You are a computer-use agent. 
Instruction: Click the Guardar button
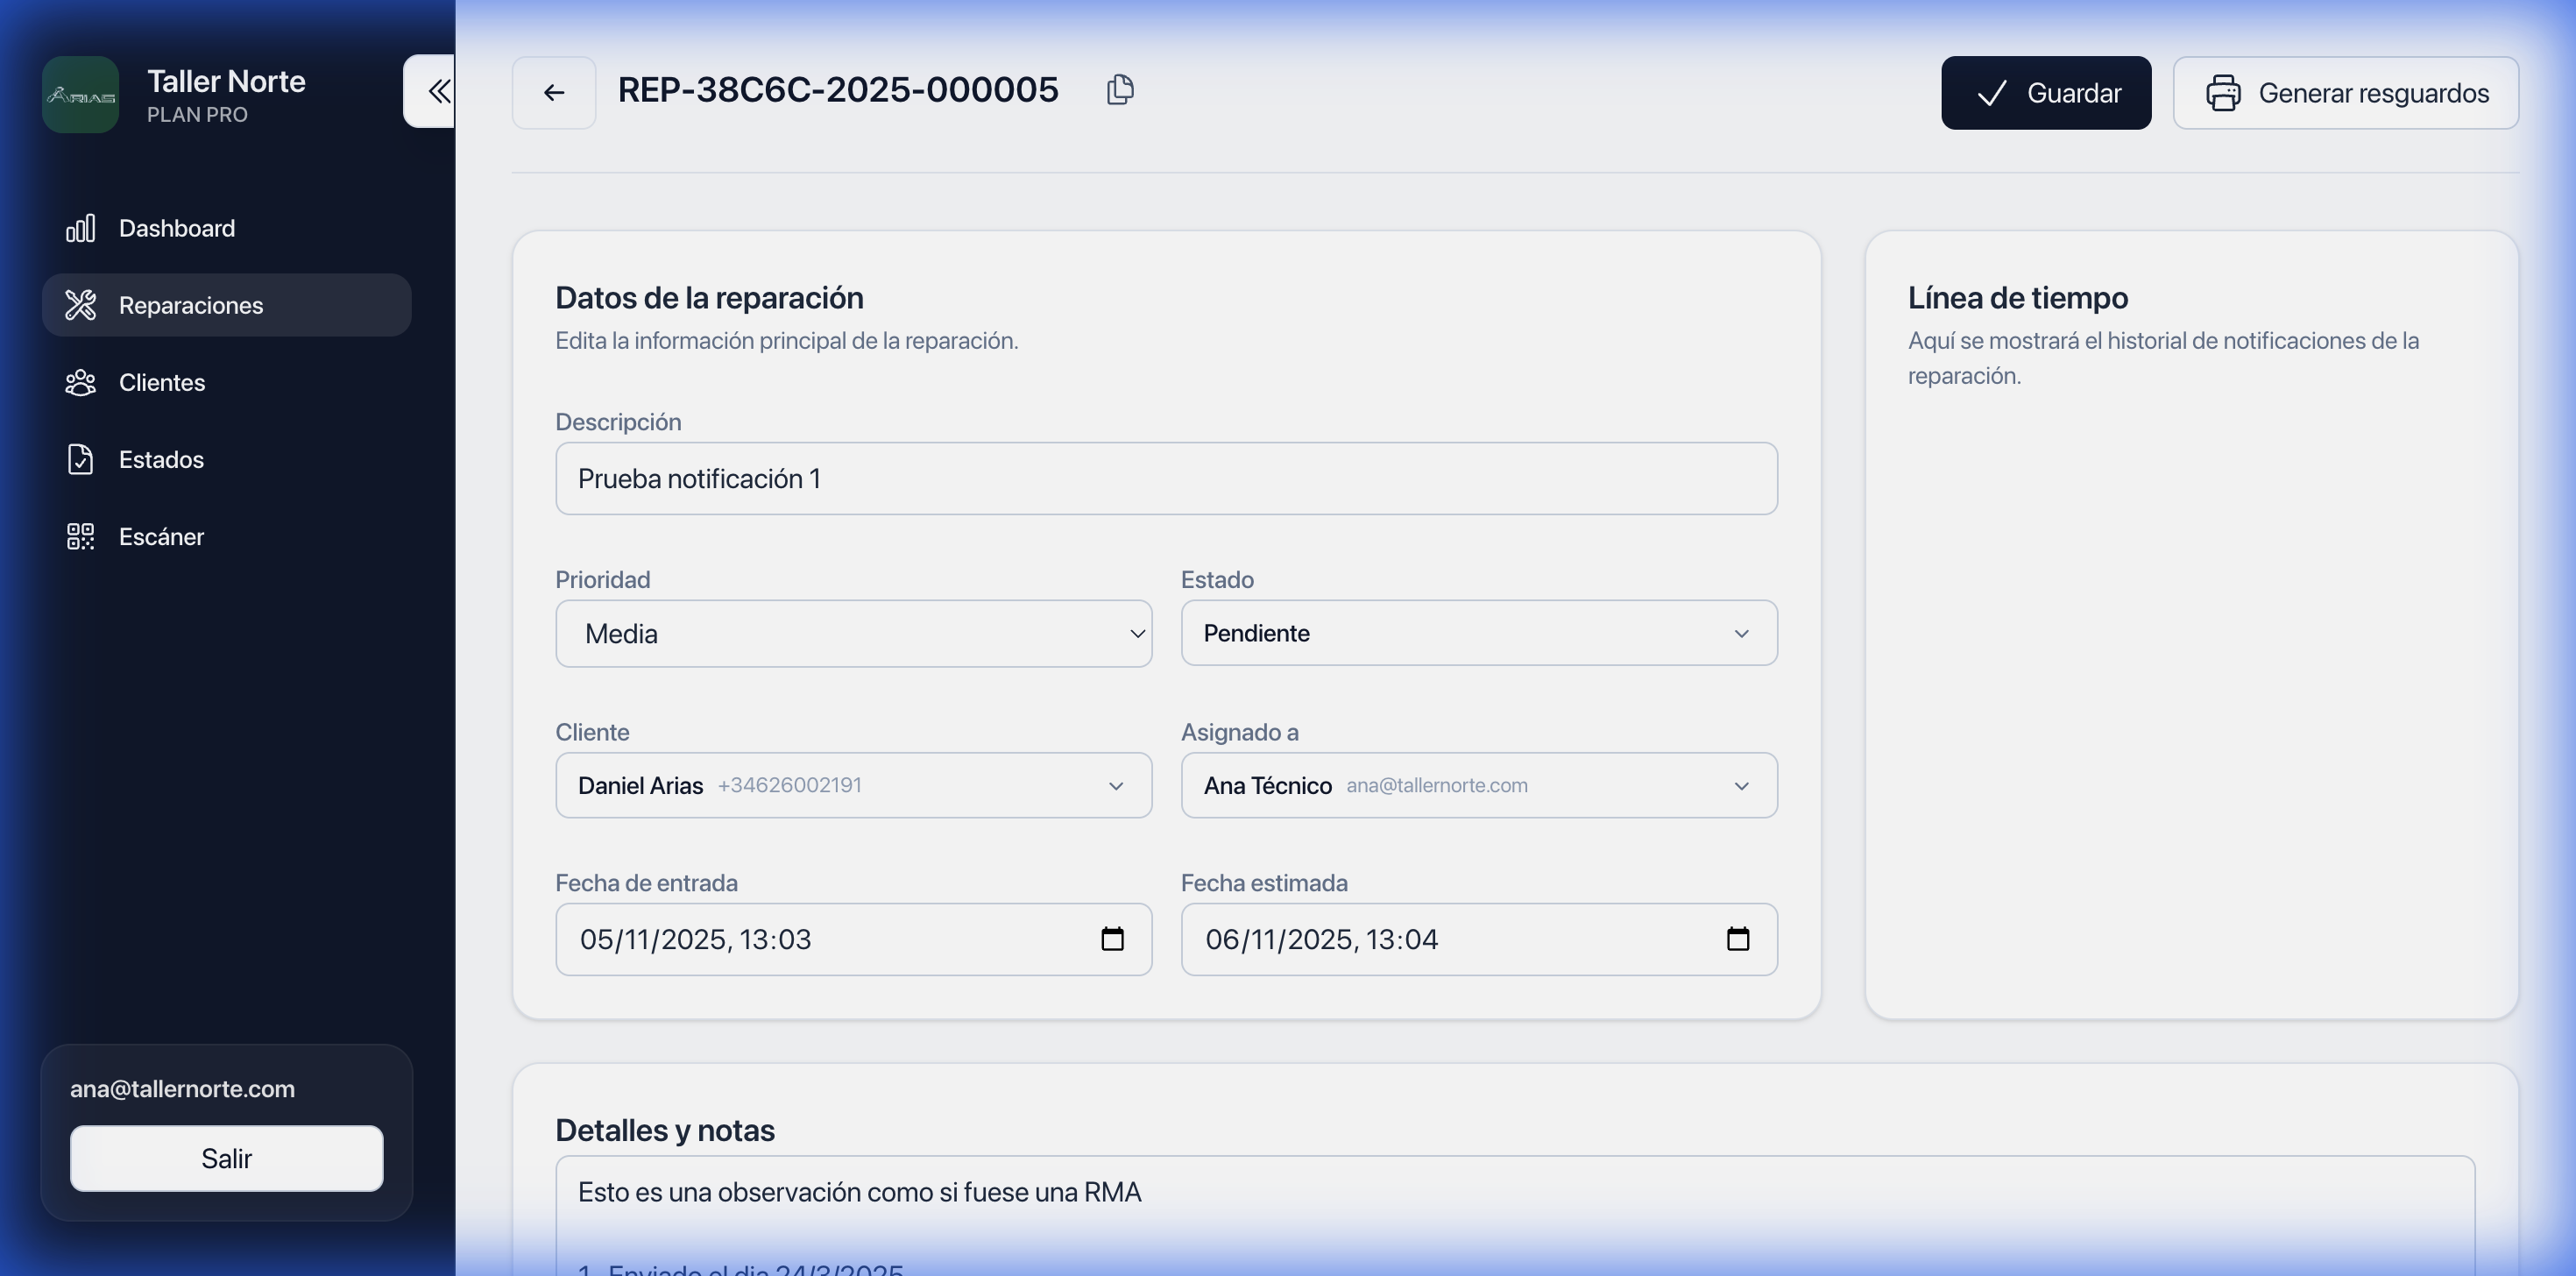(x=2046, y=92)
